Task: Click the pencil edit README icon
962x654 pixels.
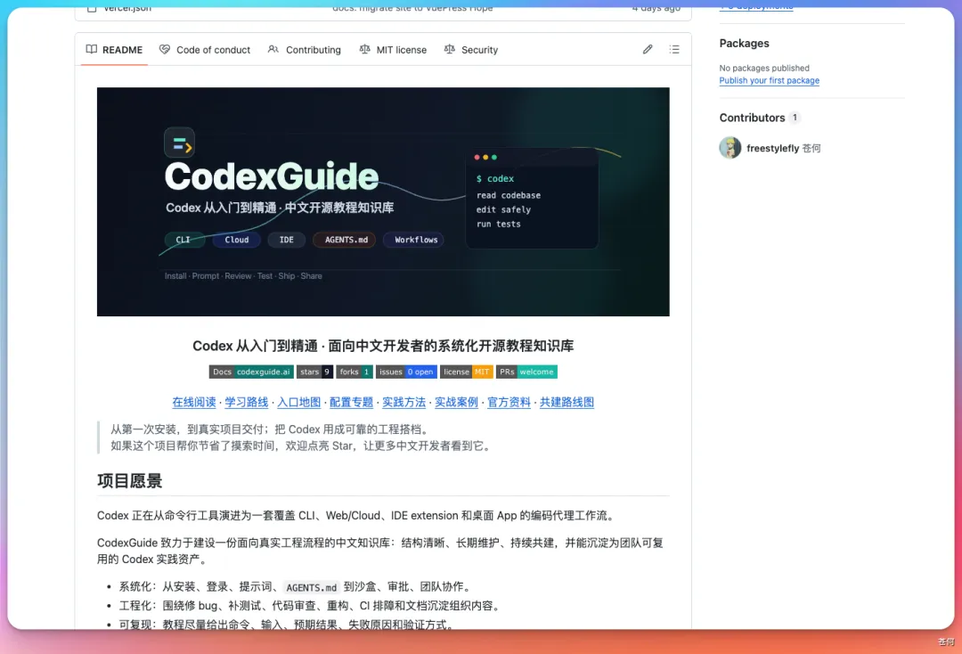Action: click(648, 49)
